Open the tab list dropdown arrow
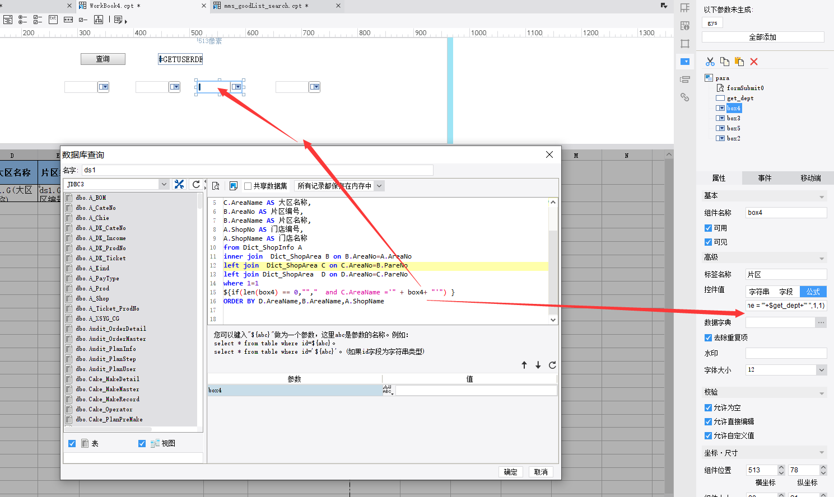The width and height of the screenshot is (834, 497). [664, 6]
